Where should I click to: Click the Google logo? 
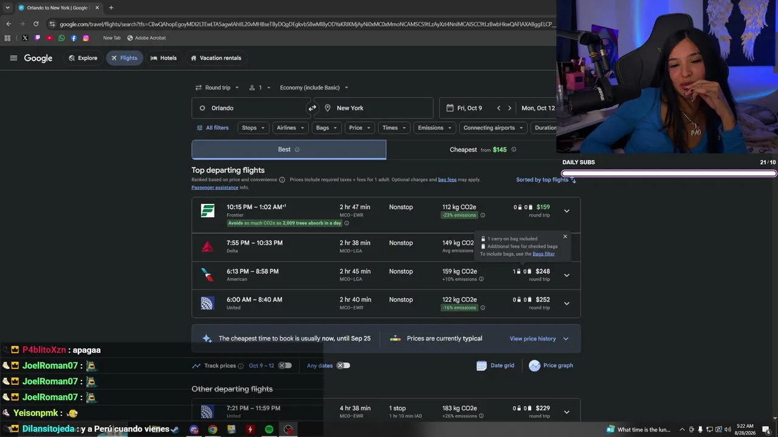(38, 58)
